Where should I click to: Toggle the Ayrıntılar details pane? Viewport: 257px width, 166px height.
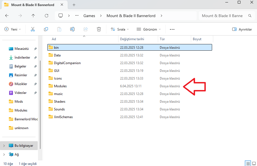[x=242, y=29]
